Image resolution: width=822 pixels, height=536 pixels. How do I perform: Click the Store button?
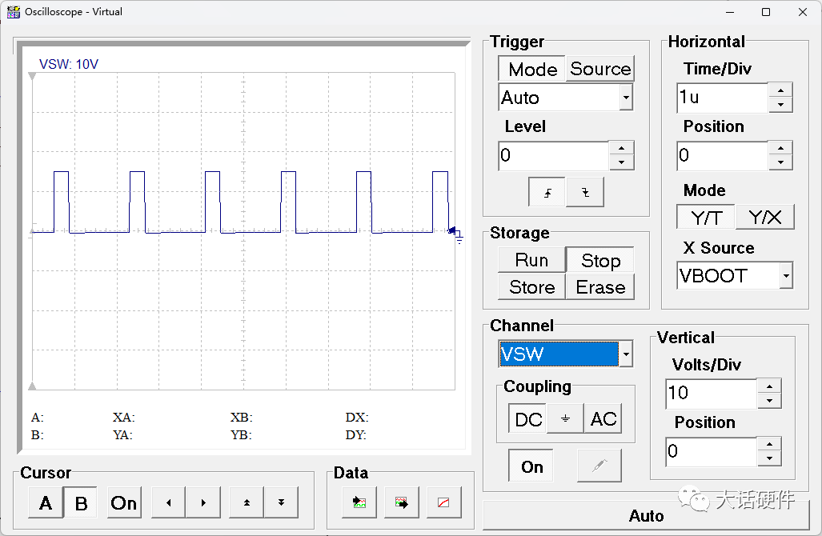coord(531,286)
